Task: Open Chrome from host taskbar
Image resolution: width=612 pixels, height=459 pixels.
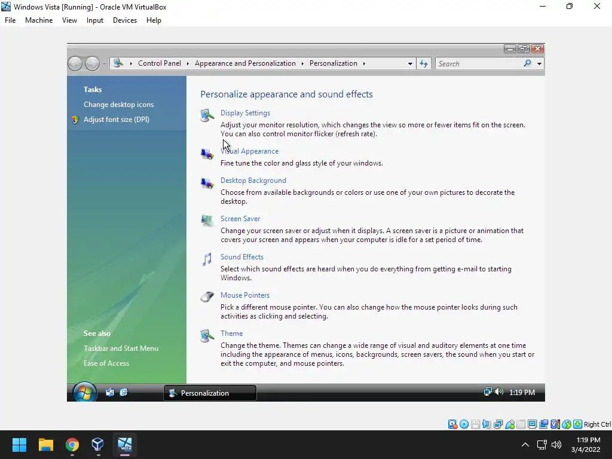Action: point(72,445)
